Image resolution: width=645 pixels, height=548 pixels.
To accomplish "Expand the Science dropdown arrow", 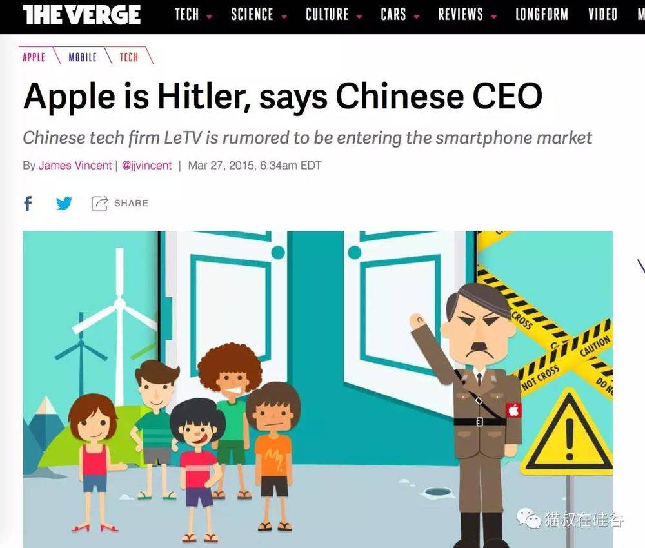I will (284, 17).
